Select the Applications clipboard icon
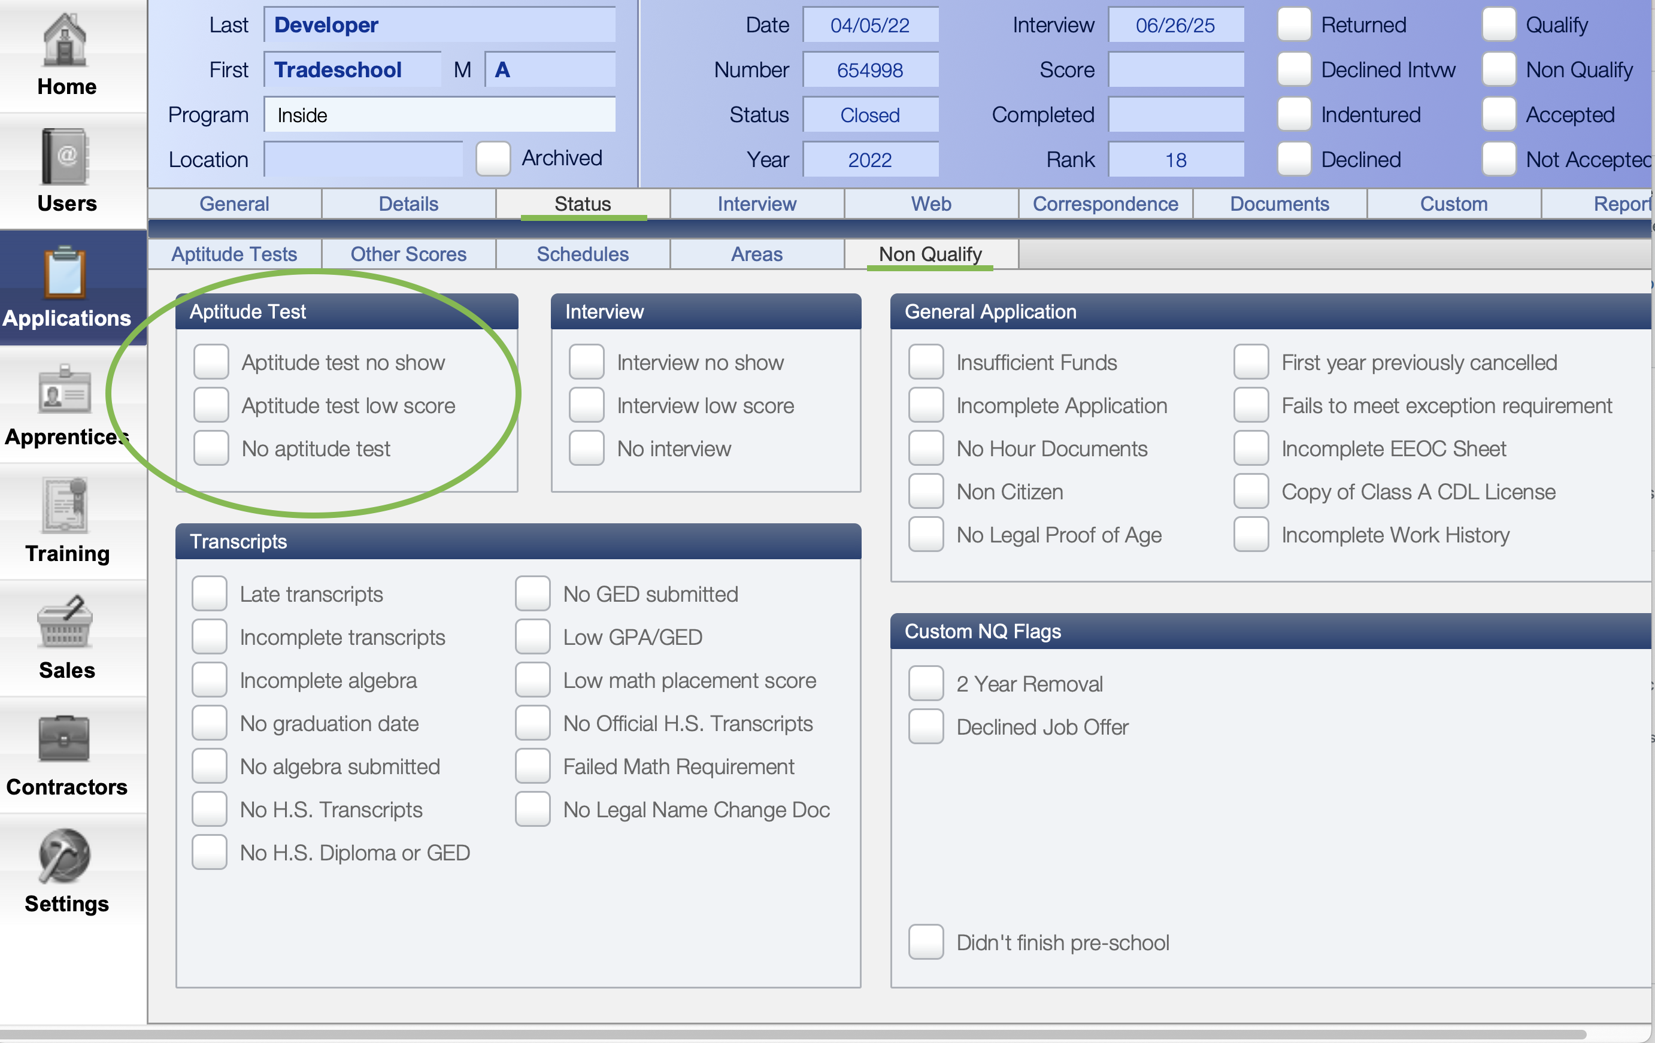The image size is (1655, 1043). pyautogui.click(x=65, y=273)
